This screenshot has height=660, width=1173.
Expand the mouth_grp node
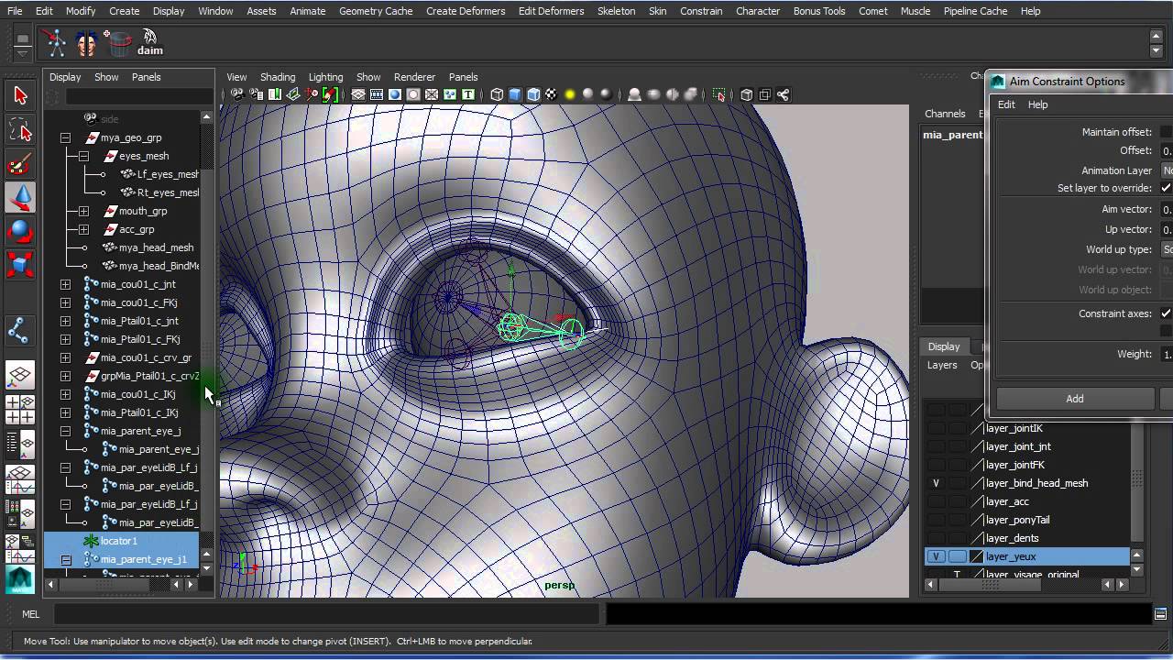point(83,211)
